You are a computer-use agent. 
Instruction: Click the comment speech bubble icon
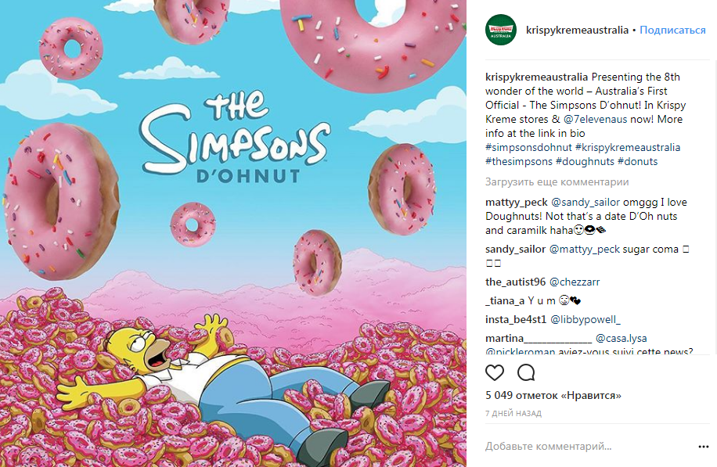[x=526, y=372]
